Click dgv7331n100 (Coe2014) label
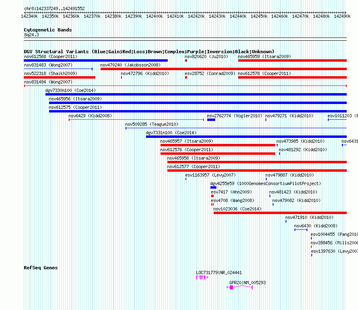Viewport: 358px width, 310px height. pyautogui.click(x=171, y=133)
